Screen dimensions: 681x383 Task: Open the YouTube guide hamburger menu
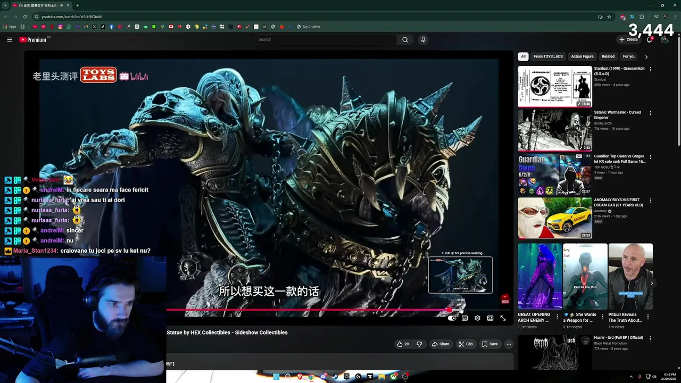click(9, 39)
